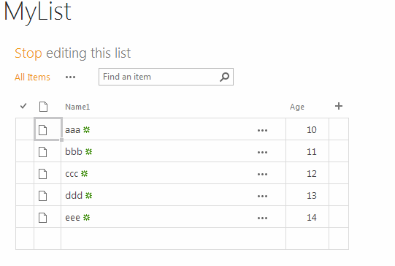This screenshot has width=395, height=266.
Task: Open the ellipsis menu for item ddd
Action: click(262, 197)
